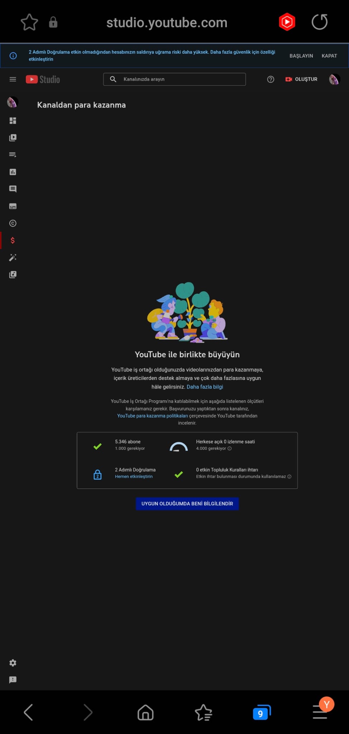Open the Subtitles icon in the sidebar
This screenshot has height=734, width=349.
(x=13, y=206)
